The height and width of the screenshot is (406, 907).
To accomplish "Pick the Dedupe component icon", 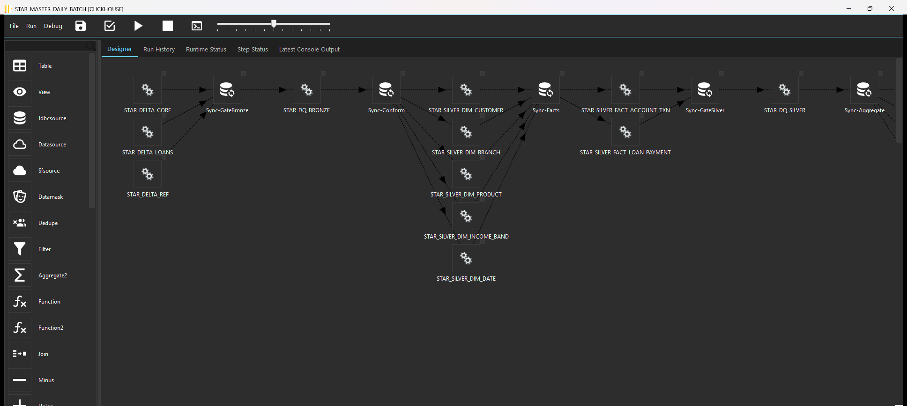I will tap(20, 223).
